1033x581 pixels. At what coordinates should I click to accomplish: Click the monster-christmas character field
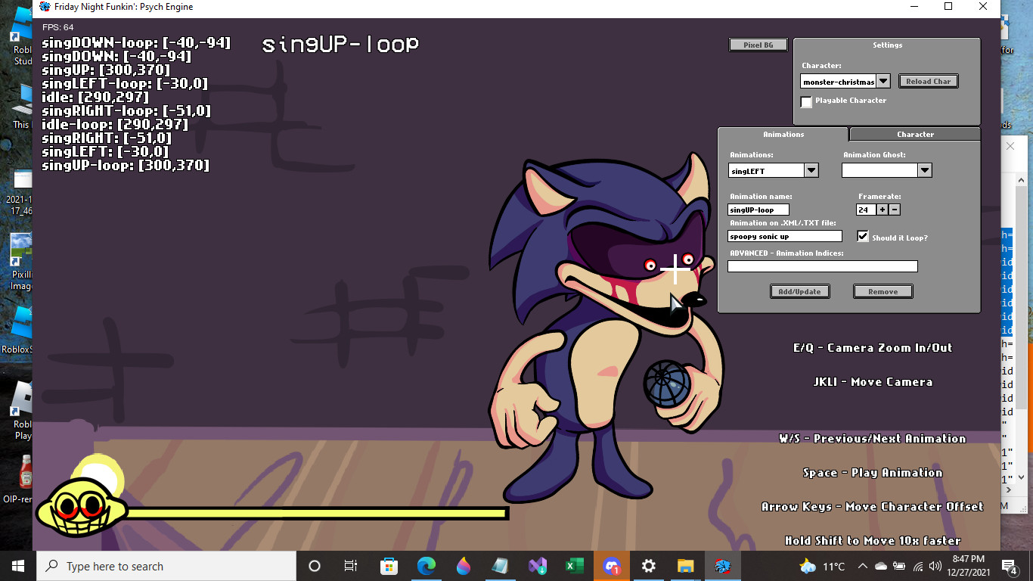tap(839, 82)
